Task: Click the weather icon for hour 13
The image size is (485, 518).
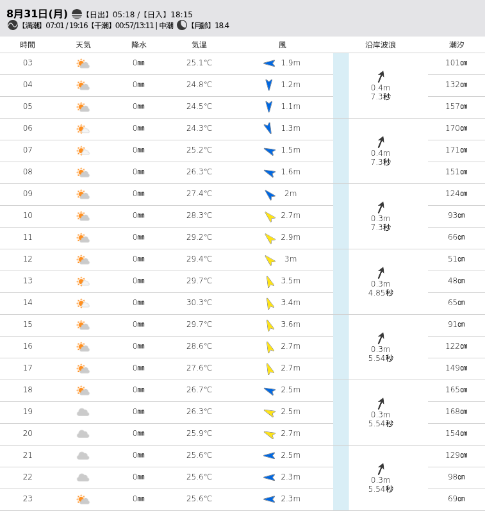Action: click(x=83, y=281)
